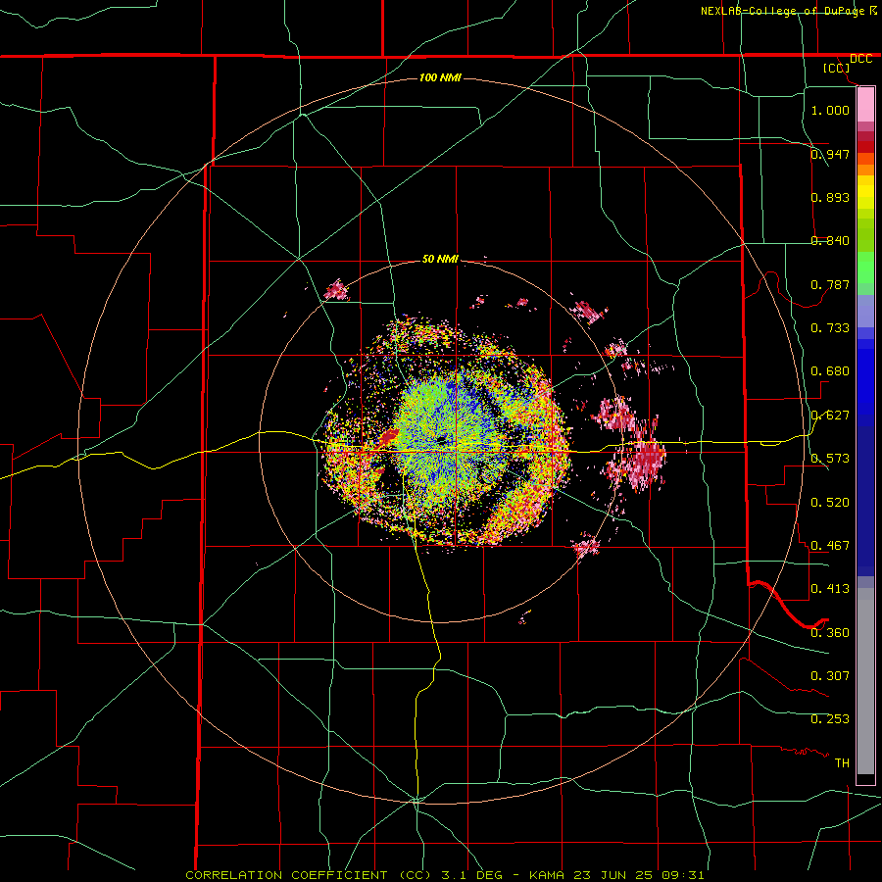Click the gray bottom segment of color bar
The width and height of the screenshot is (882, 882).
[865, 681]
